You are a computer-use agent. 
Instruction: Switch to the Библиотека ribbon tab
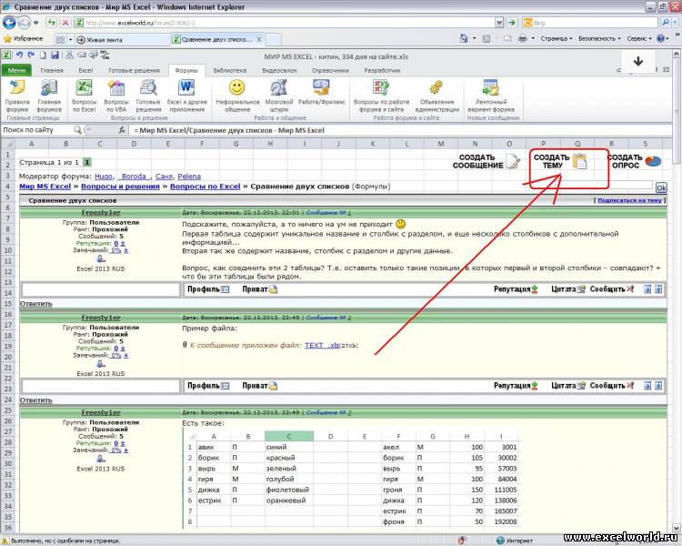230,70
